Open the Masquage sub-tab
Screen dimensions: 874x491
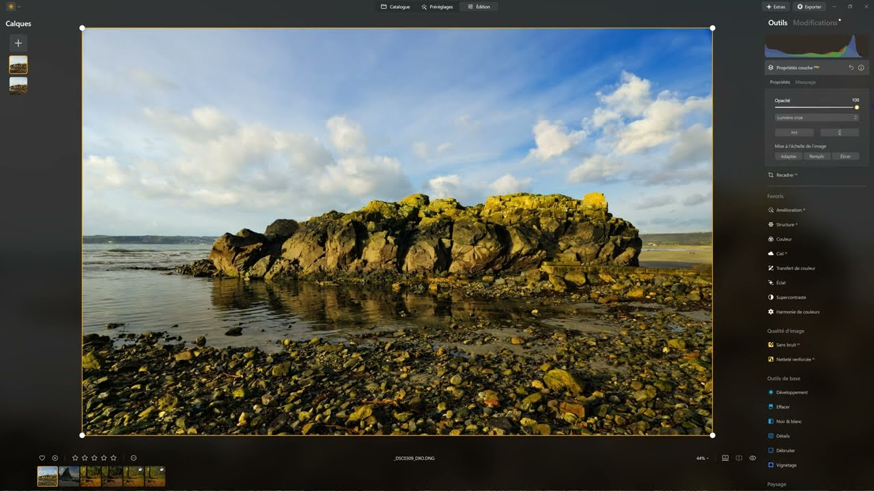pyautogui.click(x=805, y=82)
